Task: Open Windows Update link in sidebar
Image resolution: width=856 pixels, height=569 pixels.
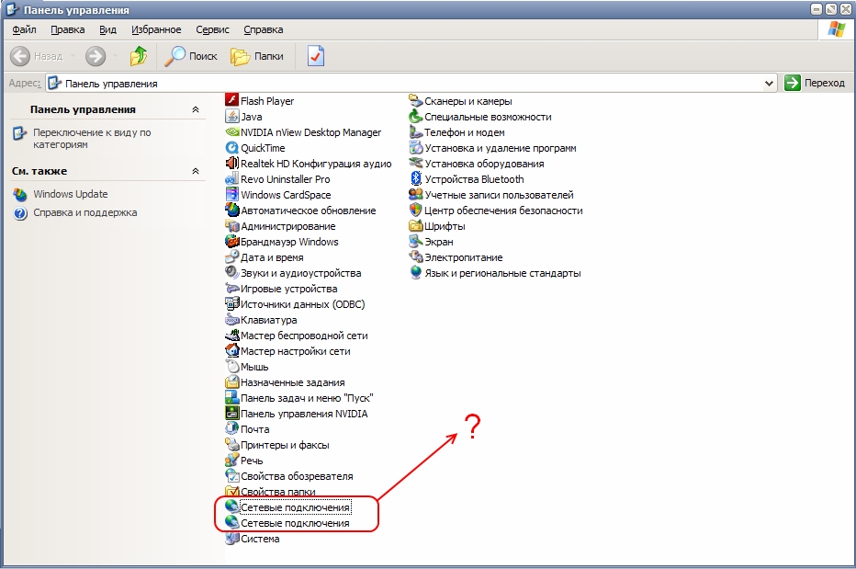Action: 70,194
